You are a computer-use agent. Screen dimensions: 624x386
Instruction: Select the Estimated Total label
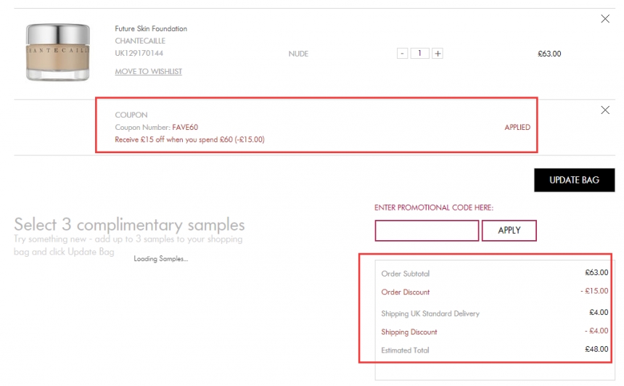pyautogui.click(x=405, y=350)
